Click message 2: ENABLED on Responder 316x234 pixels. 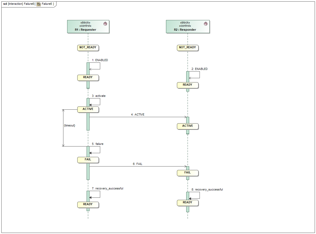click(199, 69)
